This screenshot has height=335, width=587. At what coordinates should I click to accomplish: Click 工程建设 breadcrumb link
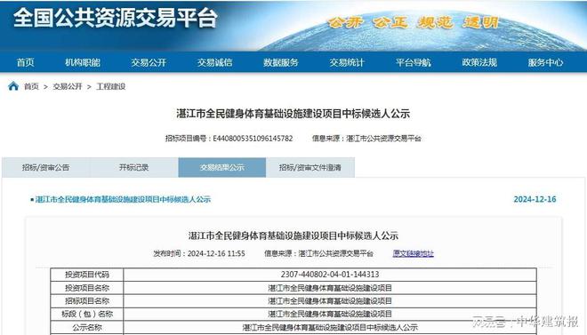(111, 87)
